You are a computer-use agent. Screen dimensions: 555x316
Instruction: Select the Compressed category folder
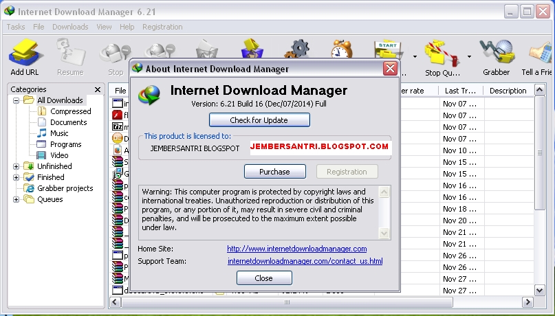(x=70, y=111)
